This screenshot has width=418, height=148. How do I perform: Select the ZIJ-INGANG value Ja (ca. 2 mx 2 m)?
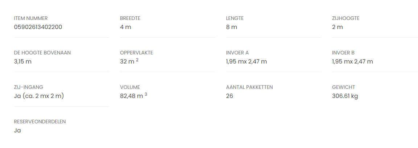coord(39,96)
